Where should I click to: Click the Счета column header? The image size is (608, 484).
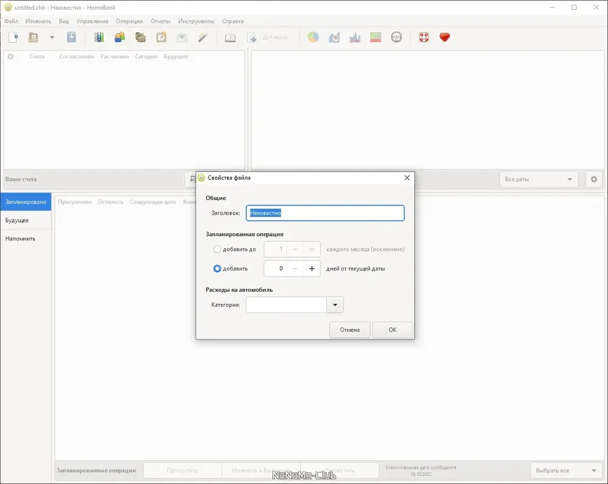pos(37,57)
